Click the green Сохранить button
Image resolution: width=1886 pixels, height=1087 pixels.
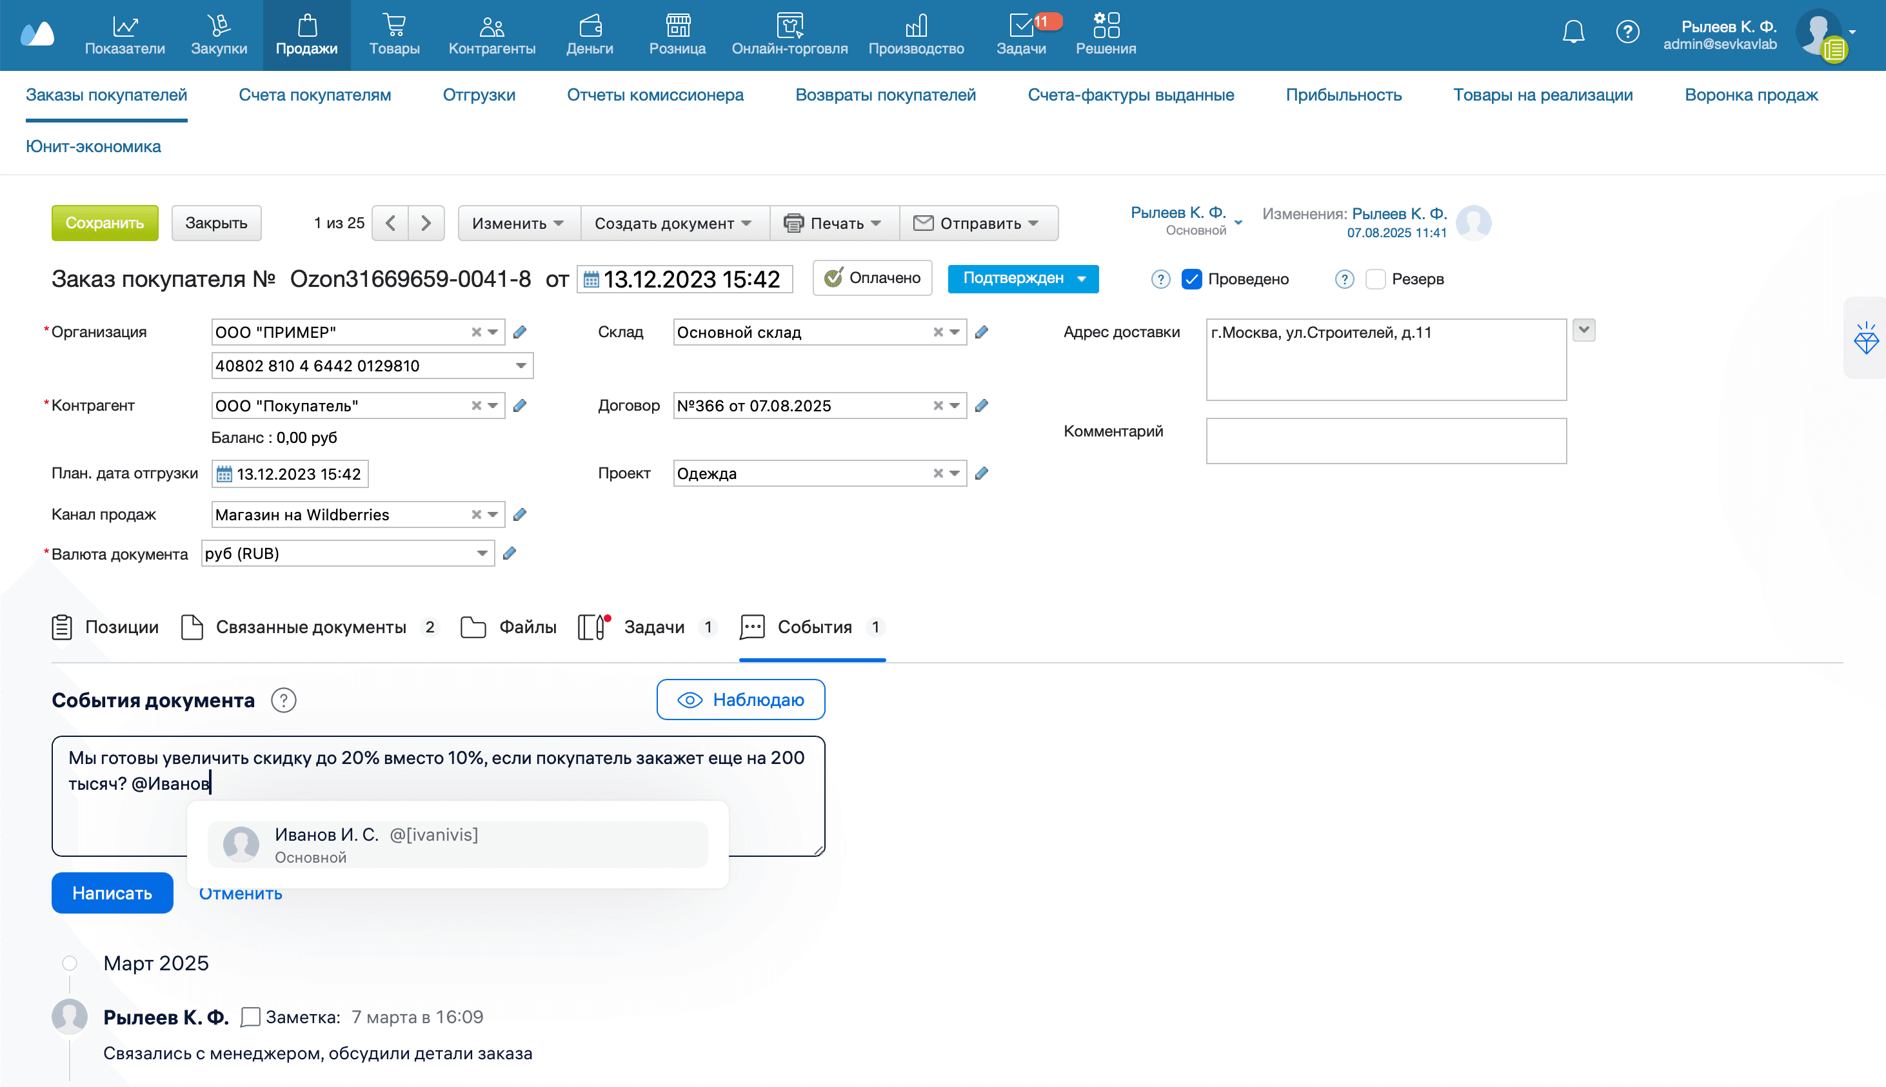(104, 223)
